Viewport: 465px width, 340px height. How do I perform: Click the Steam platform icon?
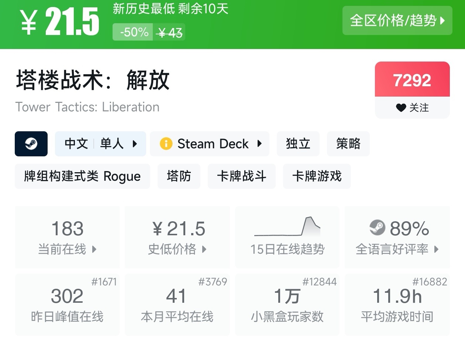click(31, 144)
